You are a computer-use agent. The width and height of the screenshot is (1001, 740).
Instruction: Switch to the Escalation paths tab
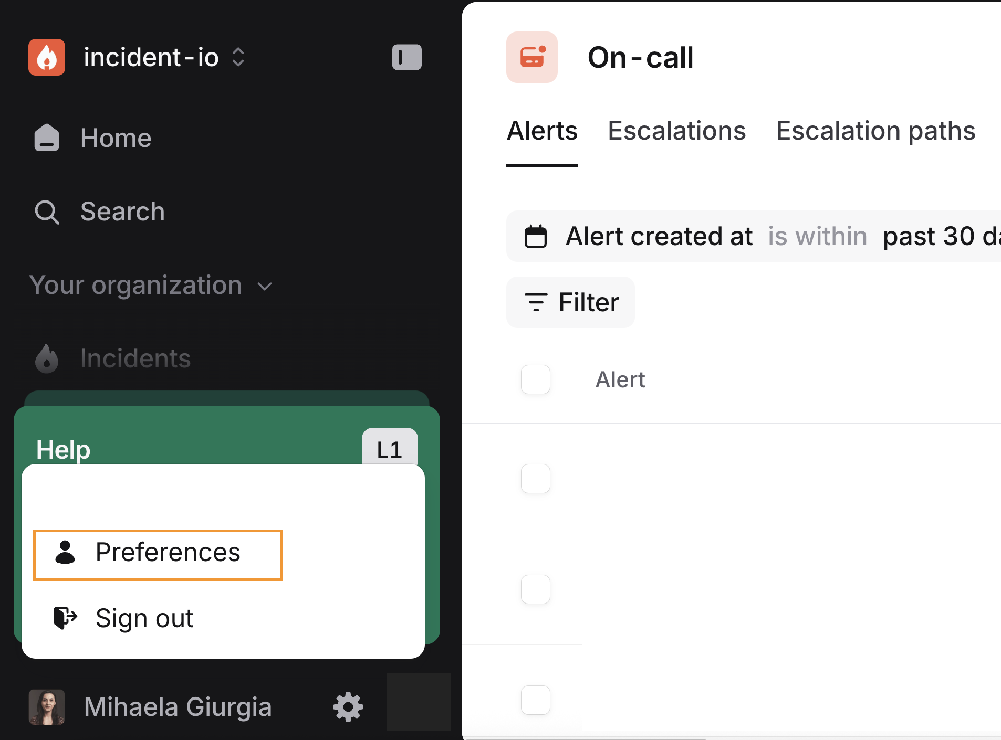[876, 131]
